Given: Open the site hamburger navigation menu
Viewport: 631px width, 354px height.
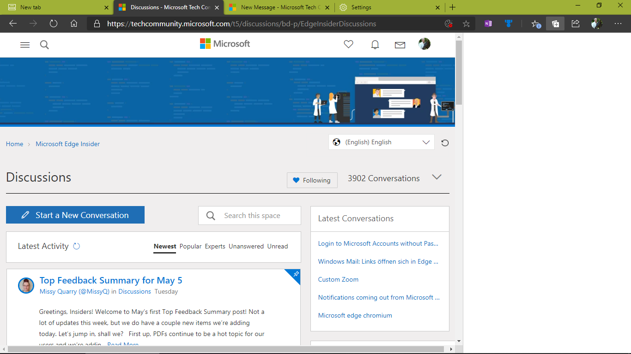Looking at the screenshot, I should (25, 45).
